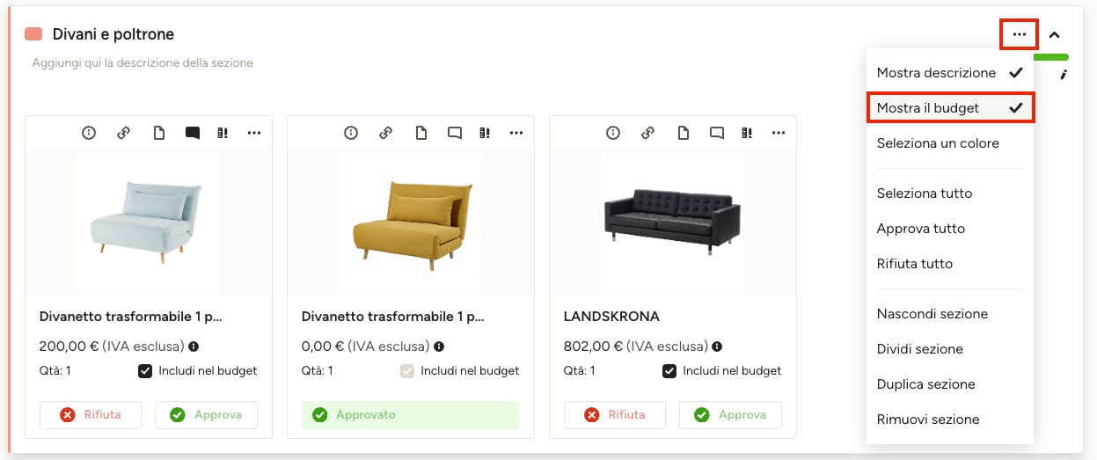Approve the light blue sofa item

[x=206, y=414]
